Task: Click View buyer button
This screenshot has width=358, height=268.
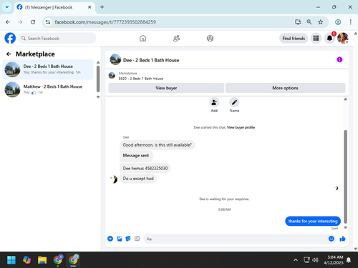Action: [x=166, y=88]
